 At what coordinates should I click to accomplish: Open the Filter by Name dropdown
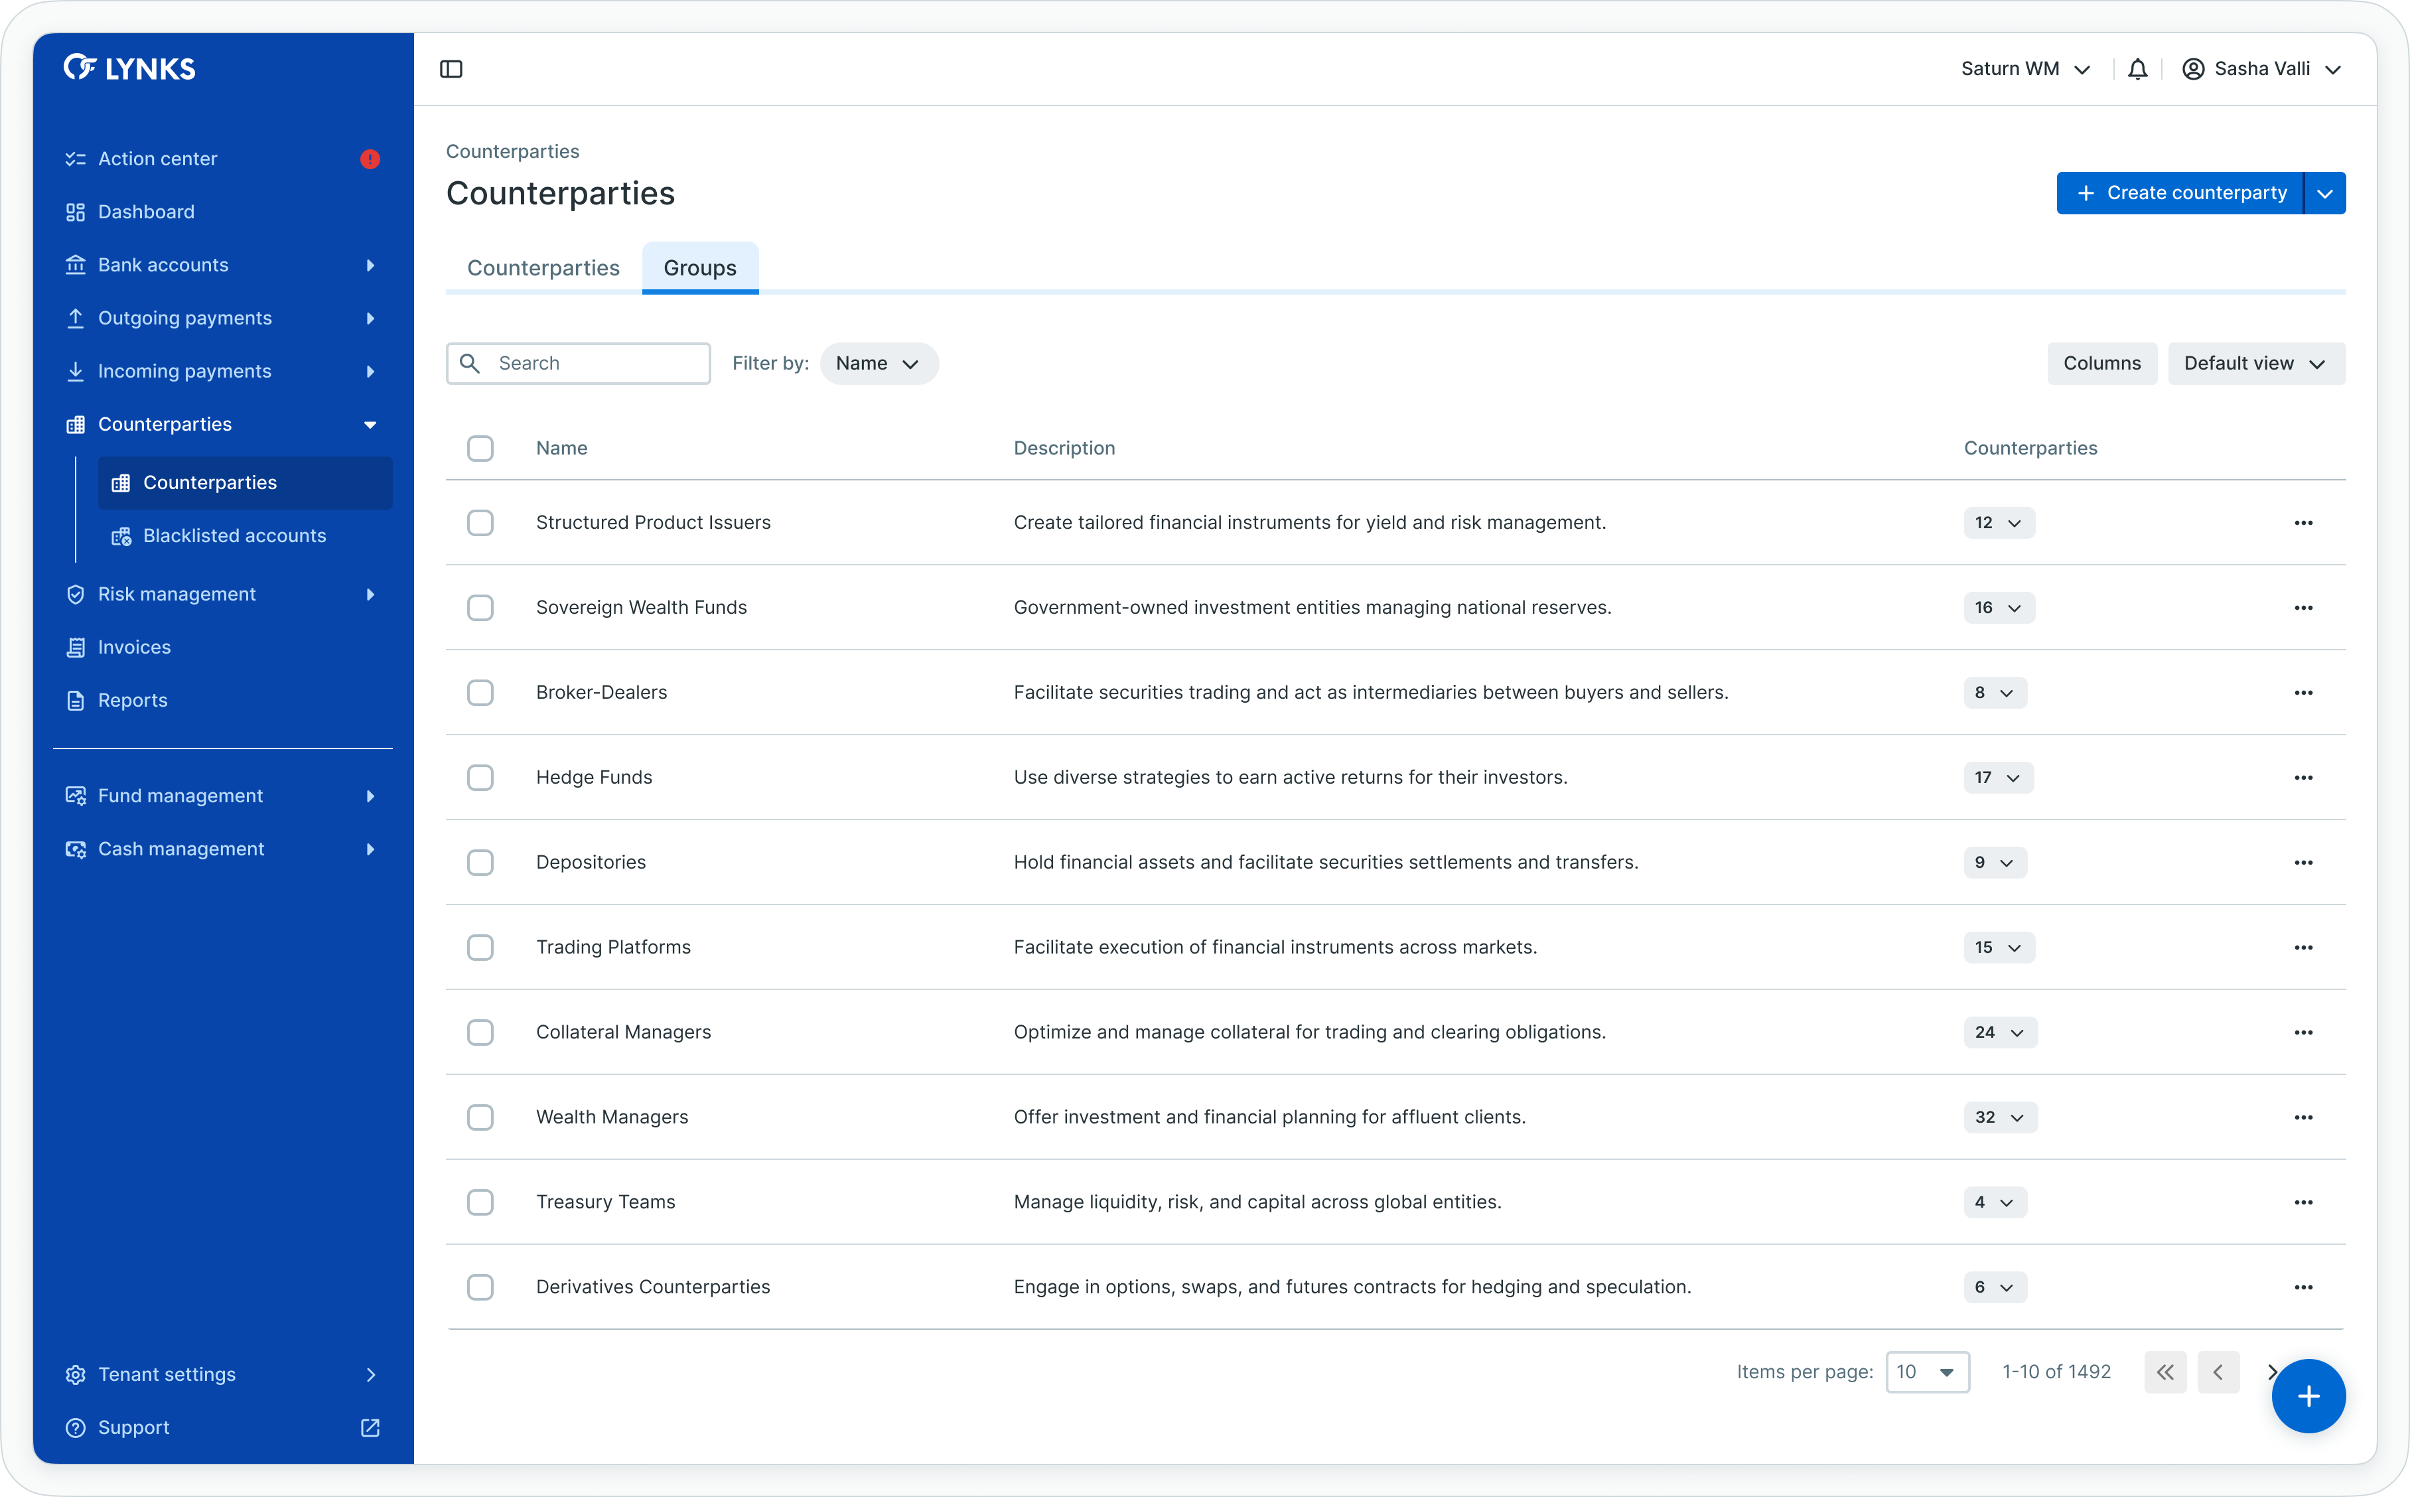pyautogui.click(x=878, y=364)
